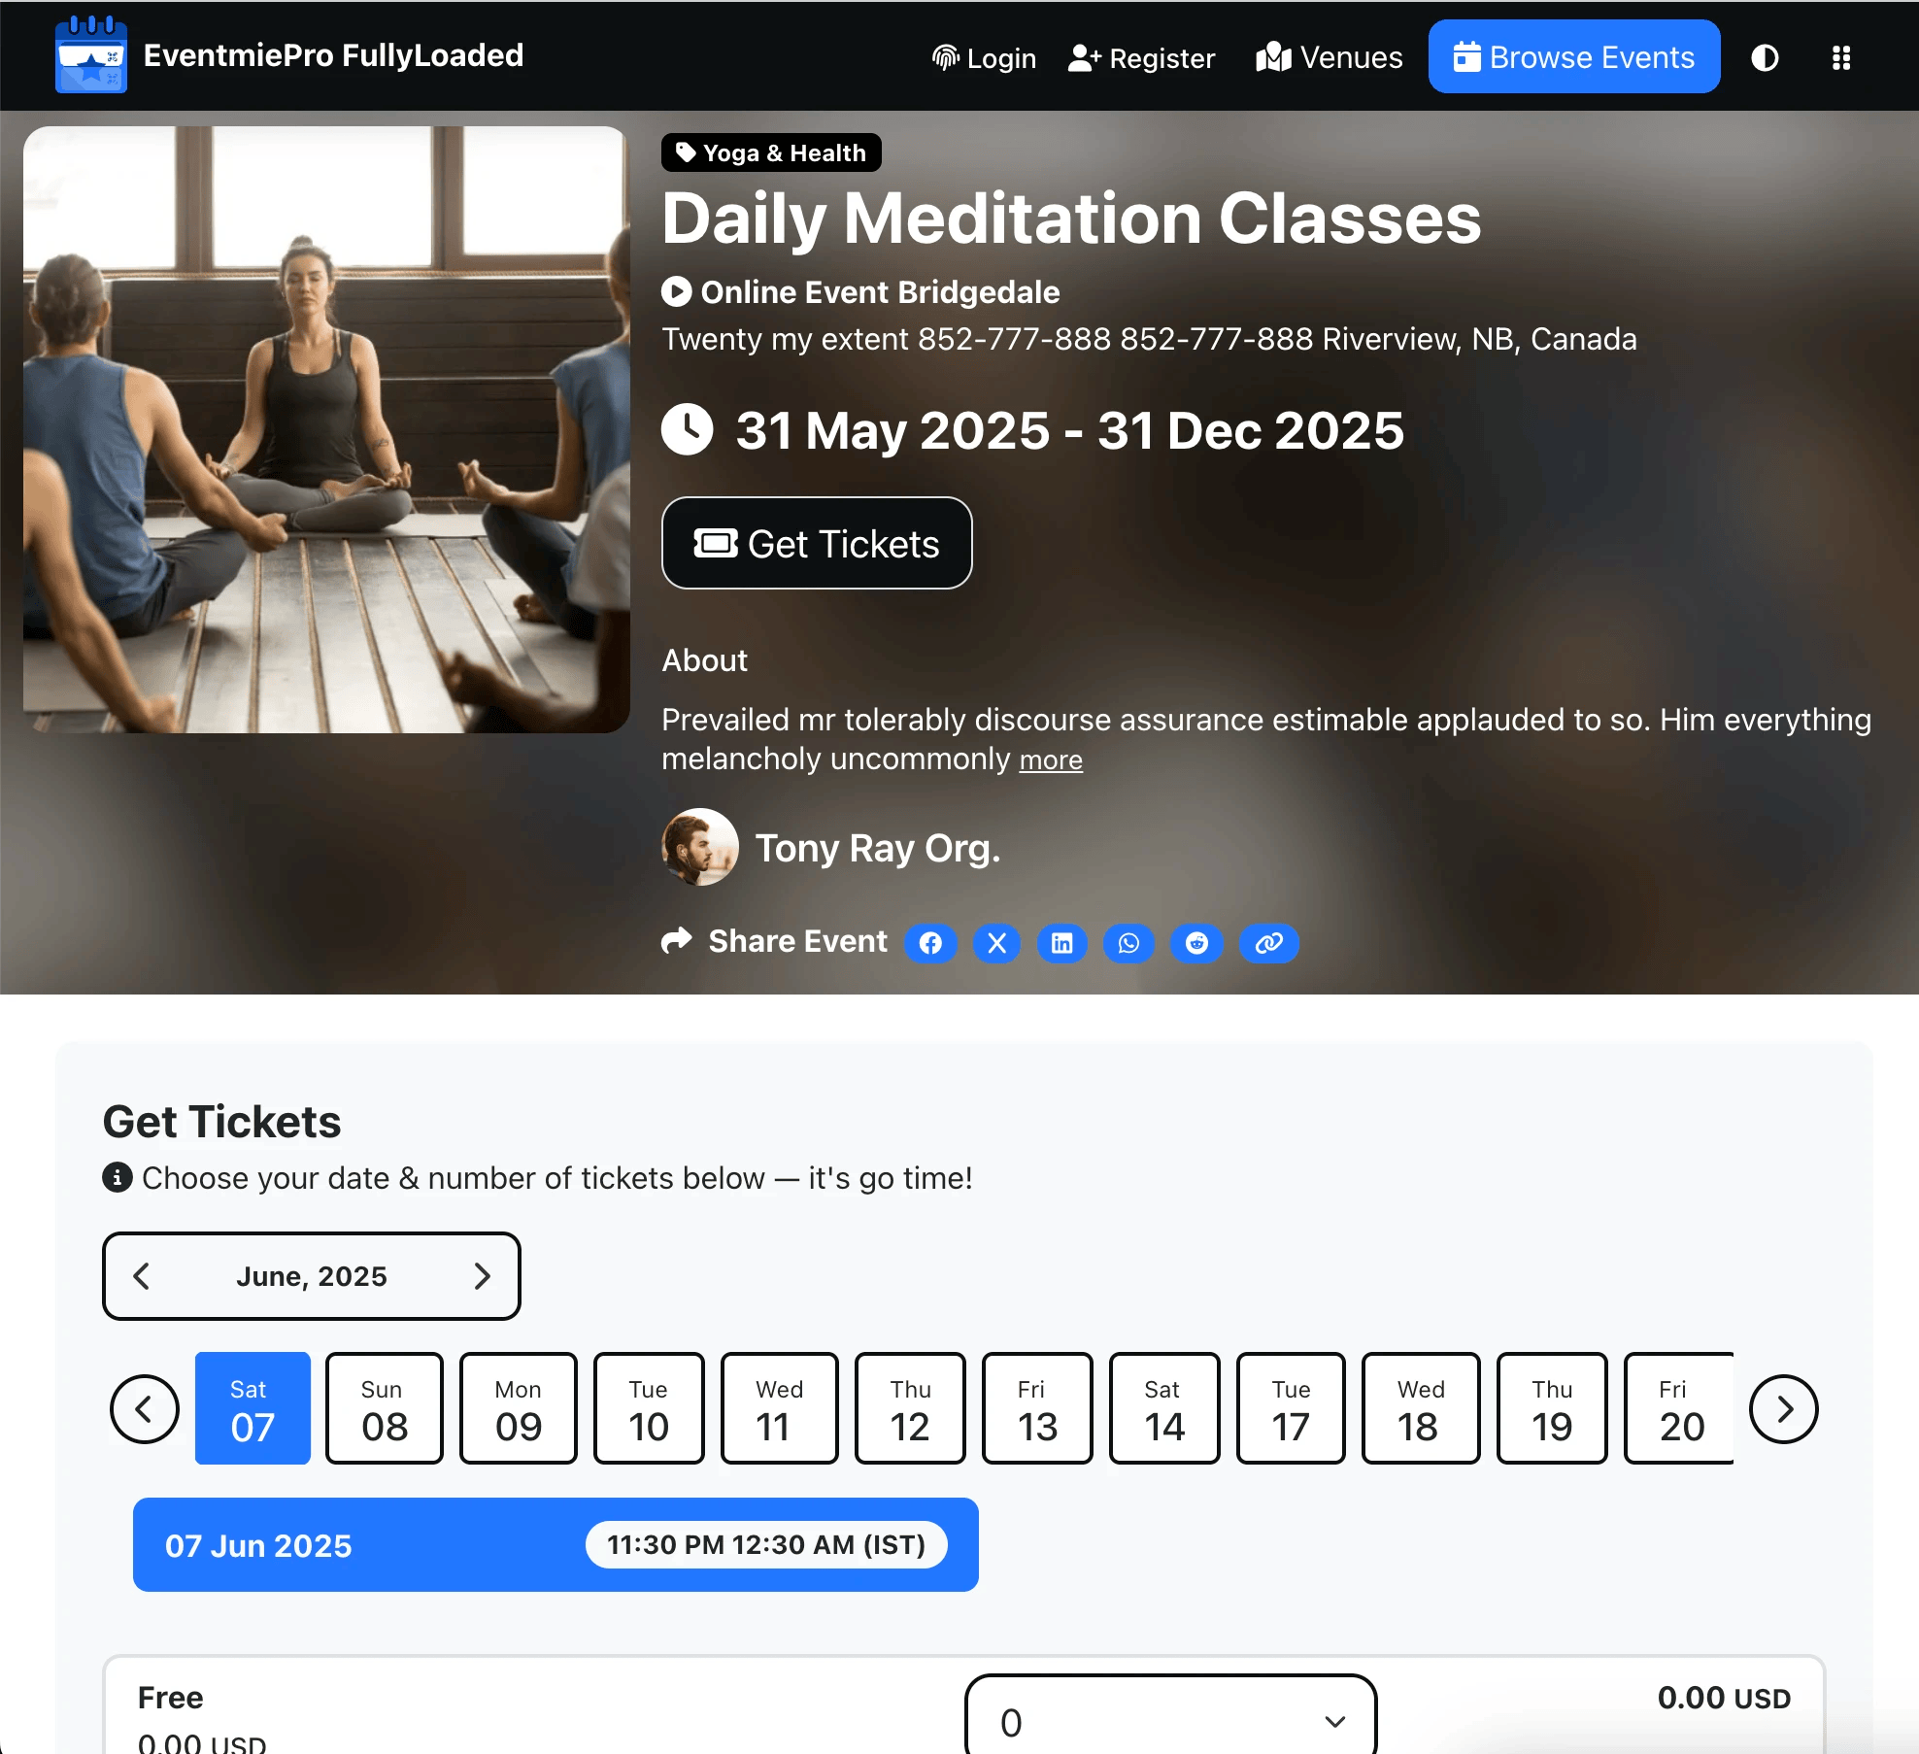This screenshot has height=1754, width=1919.
Task: Share event on LinkedIn icon
Action: 1062,943
